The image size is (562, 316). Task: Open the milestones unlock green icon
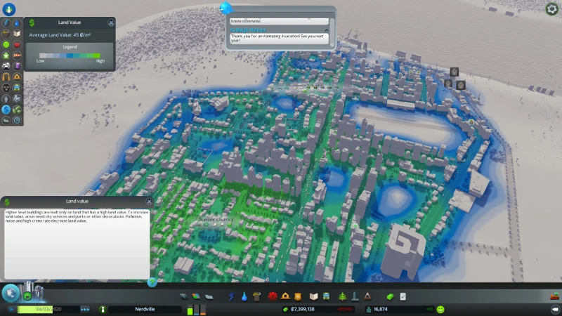coord(27,296)
